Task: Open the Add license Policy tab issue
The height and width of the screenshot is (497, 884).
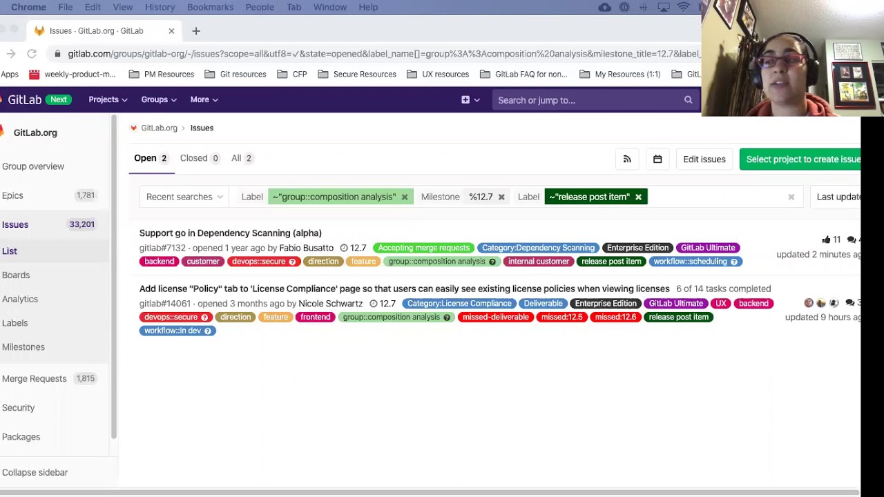Action: tap(404, 289)
